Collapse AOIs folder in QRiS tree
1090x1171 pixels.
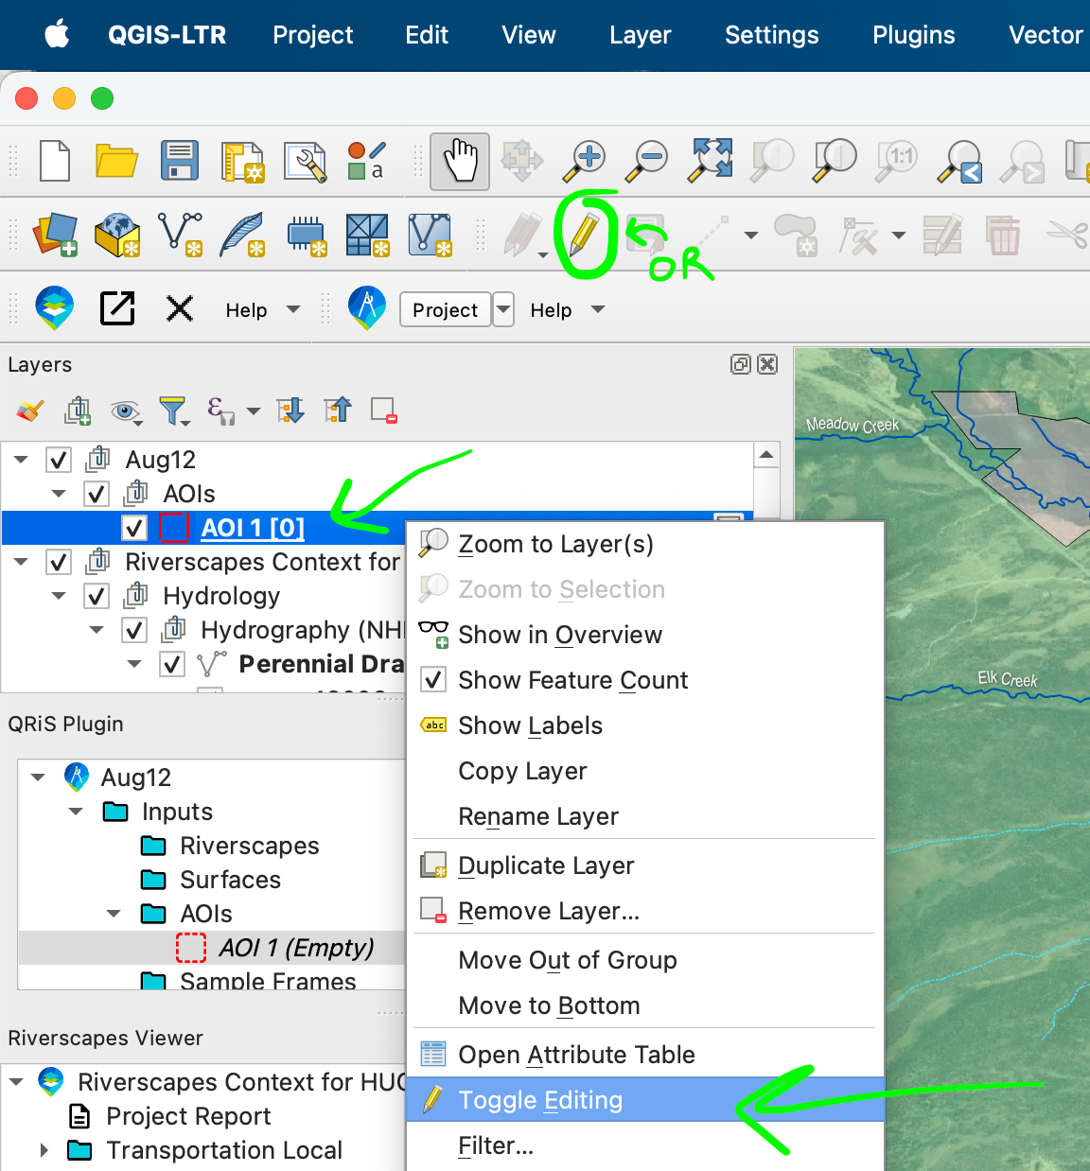click(114, 914)
